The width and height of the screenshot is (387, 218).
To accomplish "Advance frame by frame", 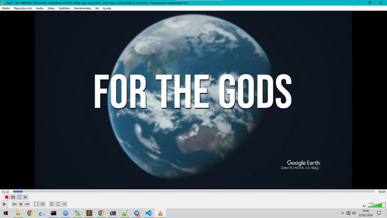I will [x=25, y=197].
